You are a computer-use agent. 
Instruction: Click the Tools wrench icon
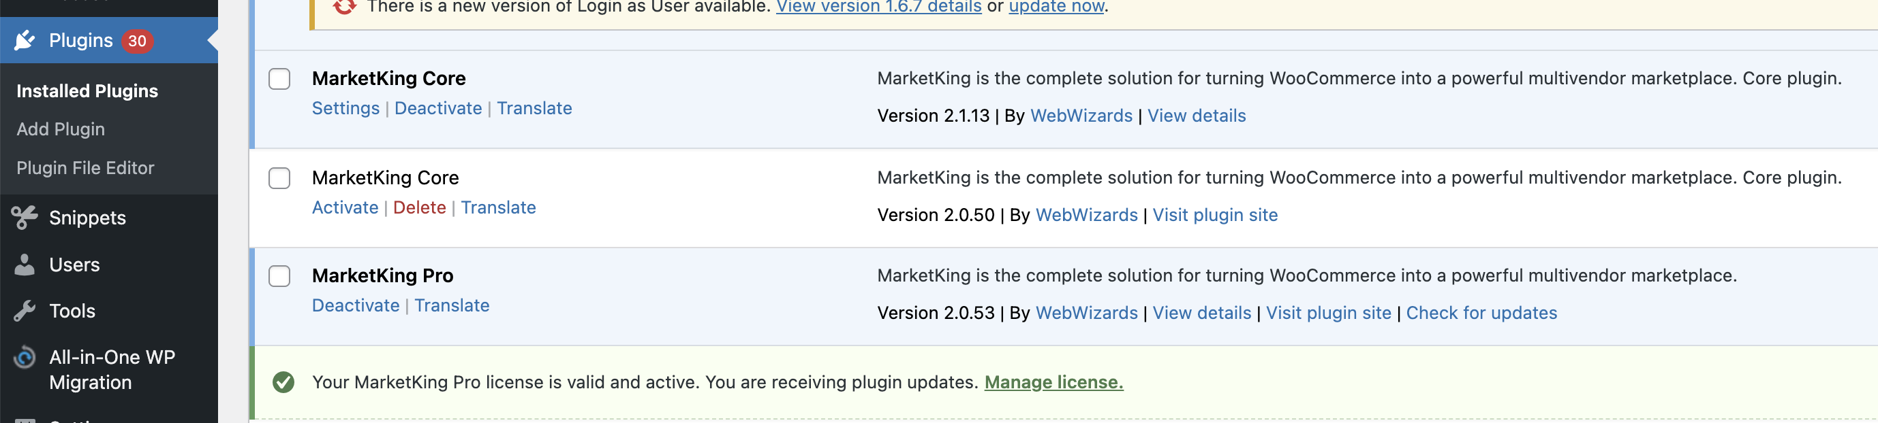tap(25, 311)
